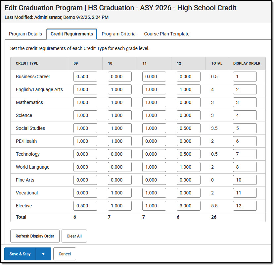
Task: Edit World Language grade 11 credit field
Action: pos(154,167)
